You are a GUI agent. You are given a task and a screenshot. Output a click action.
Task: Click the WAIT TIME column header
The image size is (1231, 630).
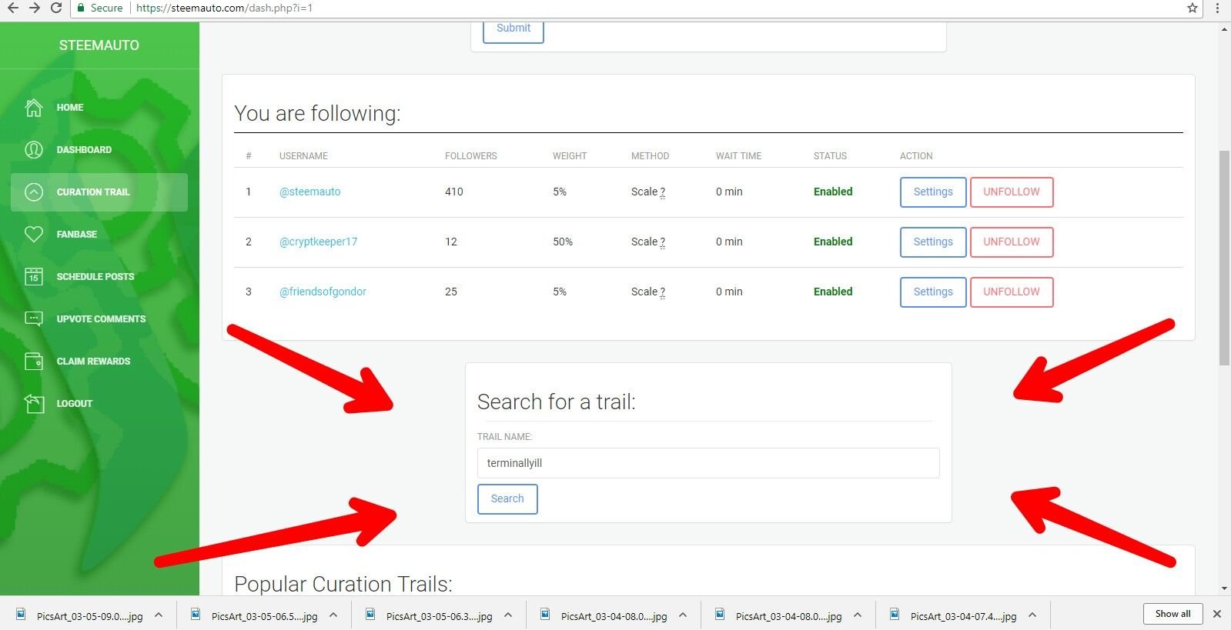738,156
